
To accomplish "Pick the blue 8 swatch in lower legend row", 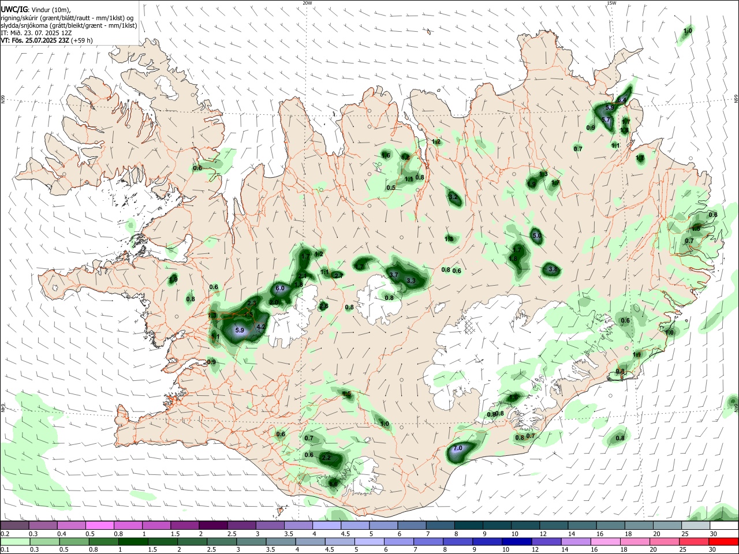I will pos(459,542).
